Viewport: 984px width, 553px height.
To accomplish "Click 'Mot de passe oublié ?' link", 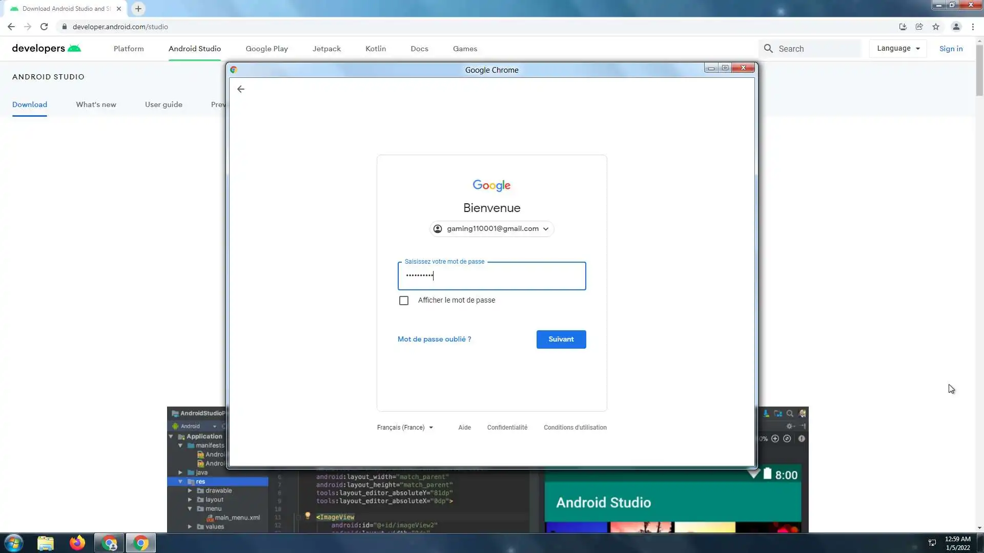I will (x=434, y=339).
